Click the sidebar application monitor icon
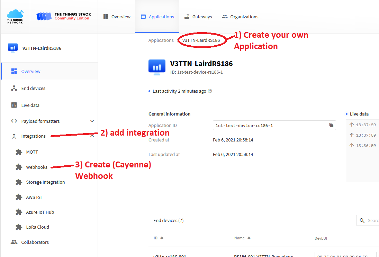379x257 pixels. (x=13, y=48)
